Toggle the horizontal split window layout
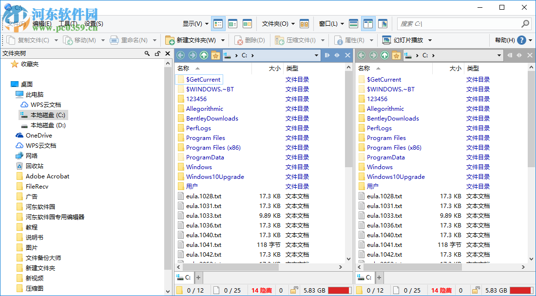Image resolution: width=536 pixels, height=296 pixels. pos(354,23)
